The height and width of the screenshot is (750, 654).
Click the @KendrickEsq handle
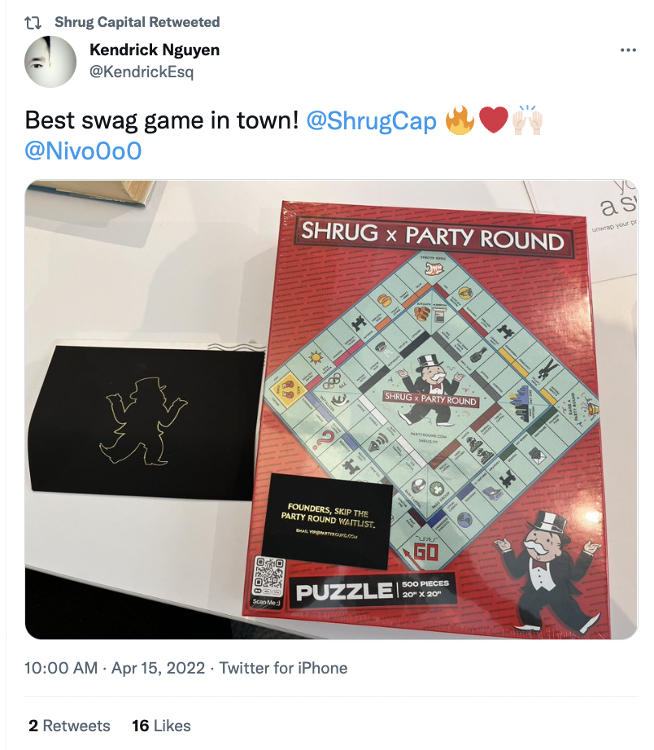pyautogui.click(x=142, y=72)
